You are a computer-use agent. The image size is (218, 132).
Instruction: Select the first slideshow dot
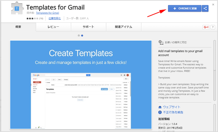pos(79,36)
